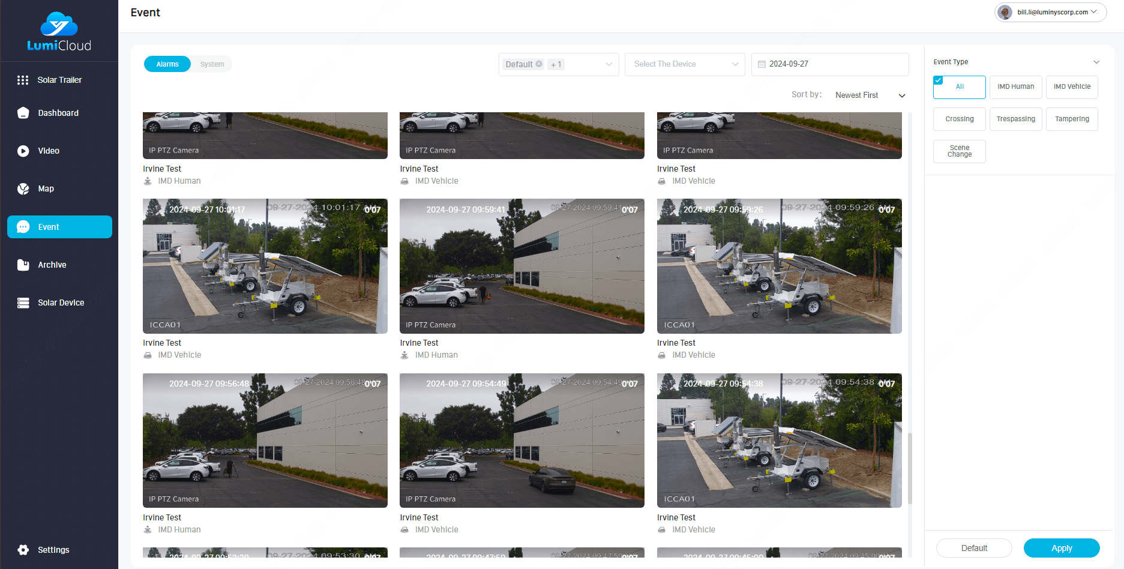Open event thumbnail 2024-09-27 09:59:26

tap(779, 266)
